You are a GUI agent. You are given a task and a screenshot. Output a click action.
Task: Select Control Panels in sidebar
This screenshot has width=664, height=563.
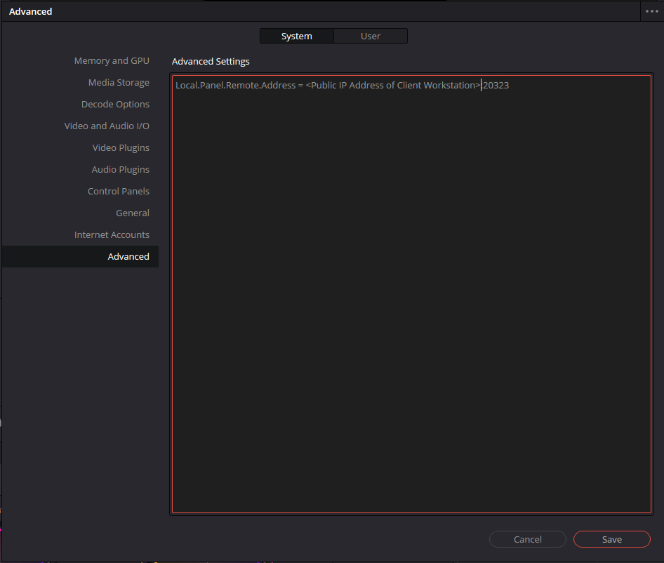(x=118, y=191)
